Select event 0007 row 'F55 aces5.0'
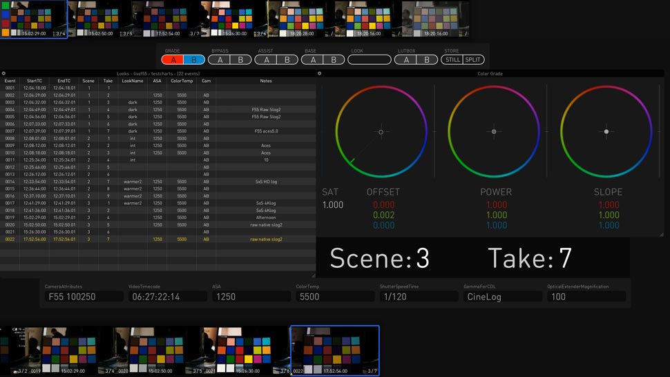 (157, 131)
